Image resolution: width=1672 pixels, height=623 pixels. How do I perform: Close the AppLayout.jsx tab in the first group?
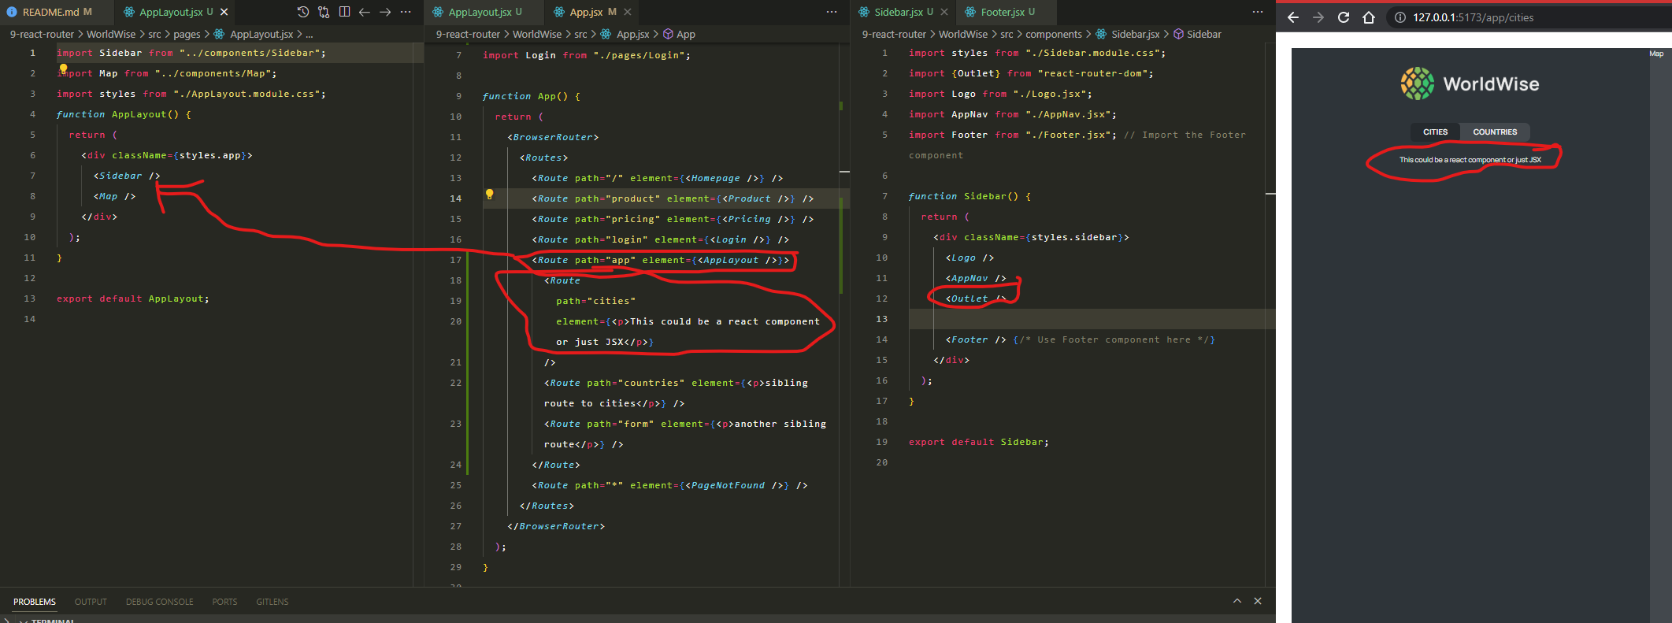pos(224,12)
